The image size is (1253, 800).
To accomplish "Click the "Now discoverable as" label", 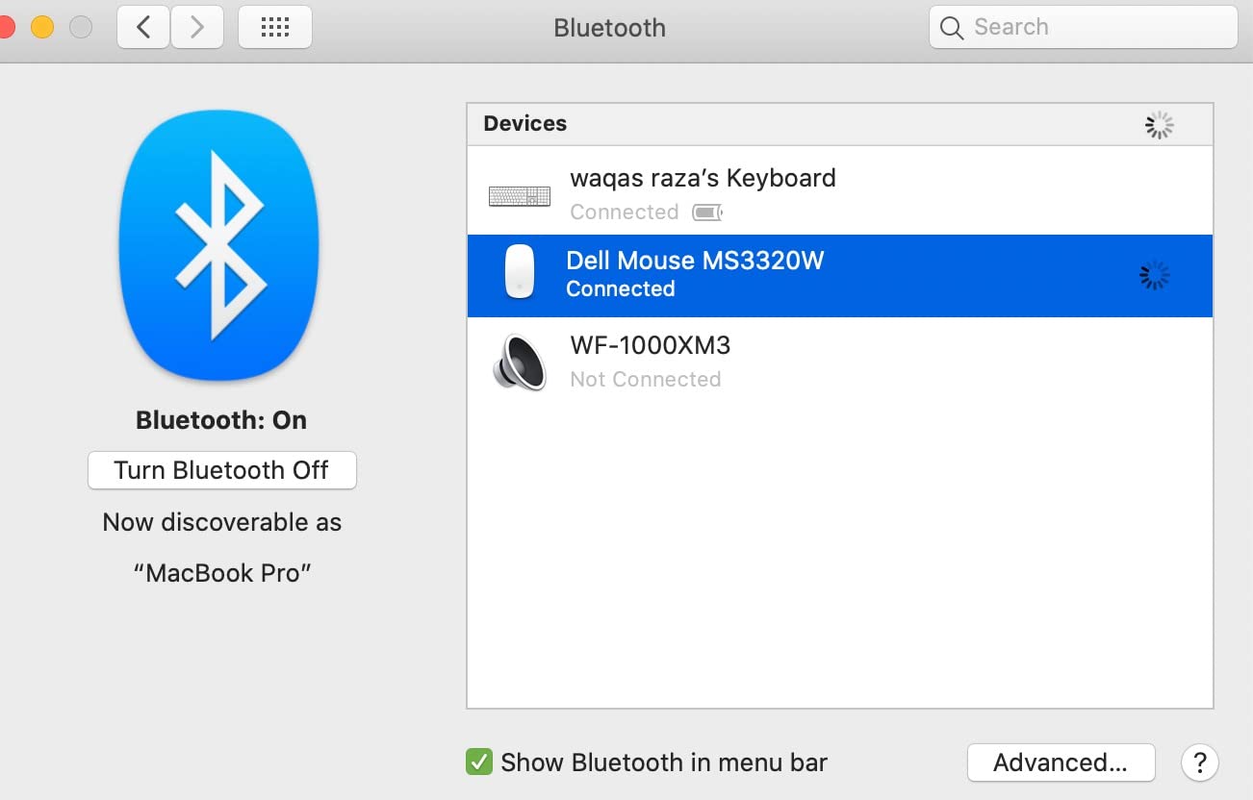I will (222, 522).
